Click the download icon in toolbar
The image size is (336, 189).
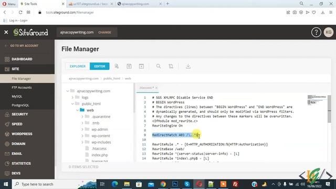(188, 66)
